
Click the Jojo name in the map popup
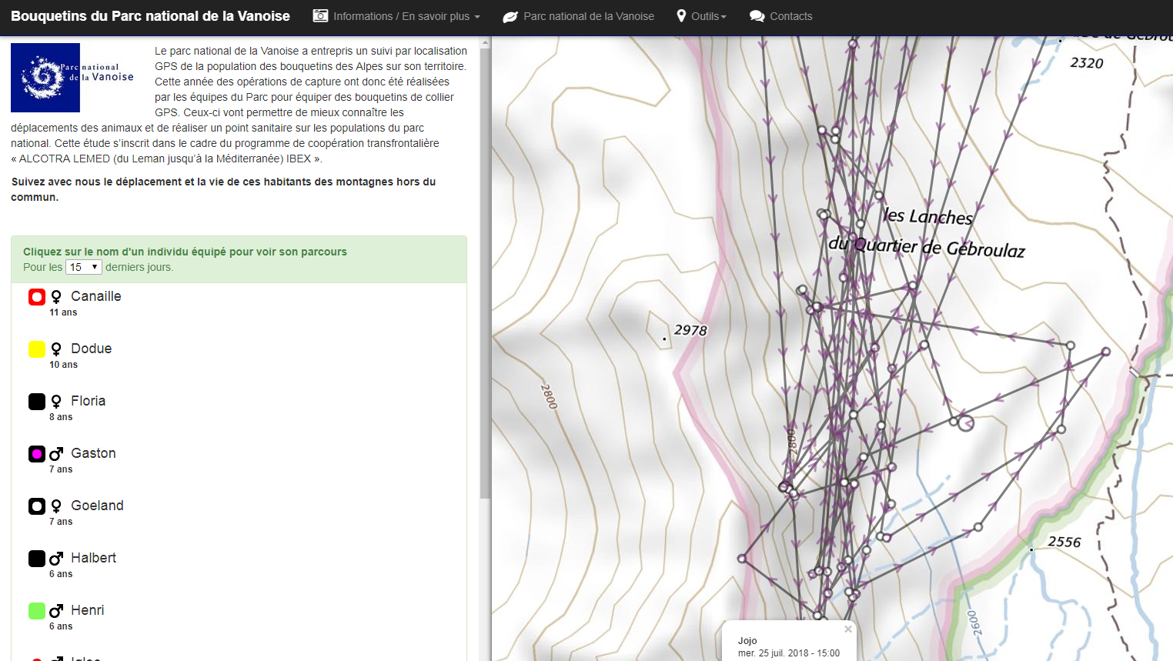coord(747,640)
